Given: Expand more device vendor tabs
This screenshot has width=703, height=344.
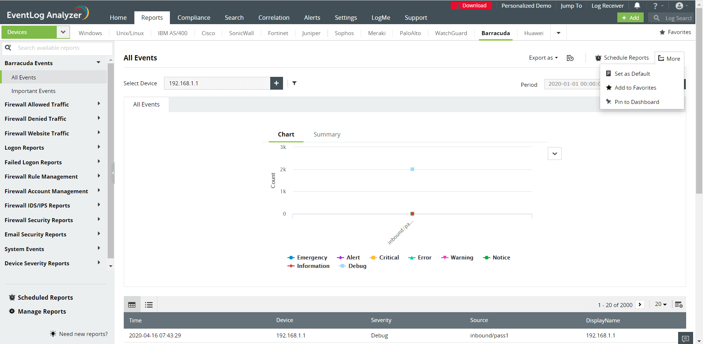Looking at the screenshot, I should (x=558, y=33).
